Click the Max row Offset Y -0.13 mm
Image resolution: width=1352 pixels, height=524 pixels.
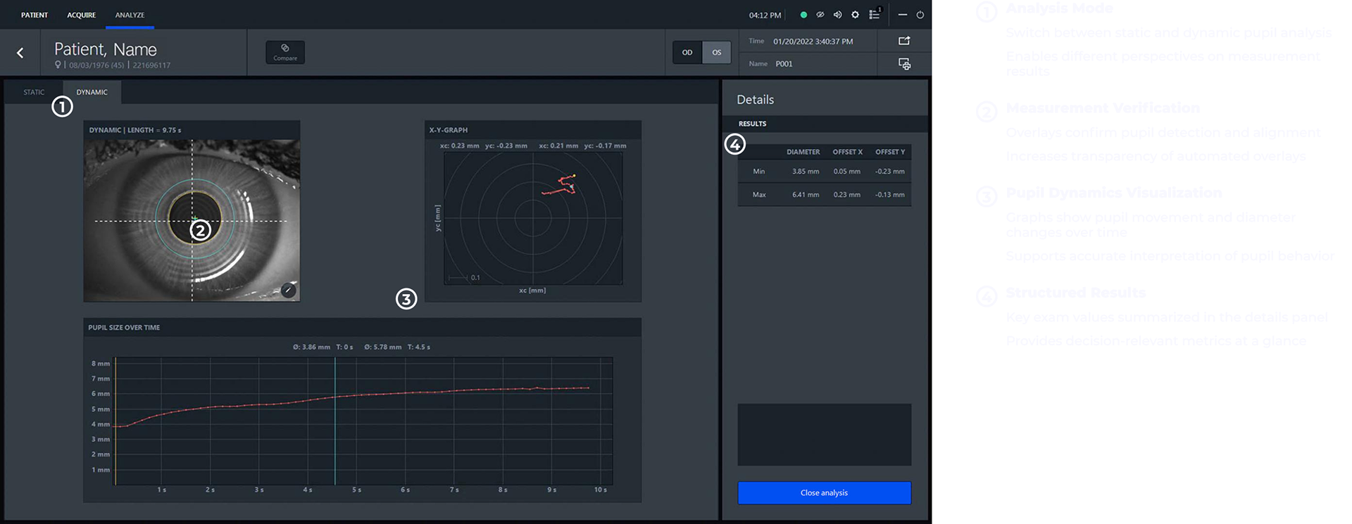coord(890,195)
